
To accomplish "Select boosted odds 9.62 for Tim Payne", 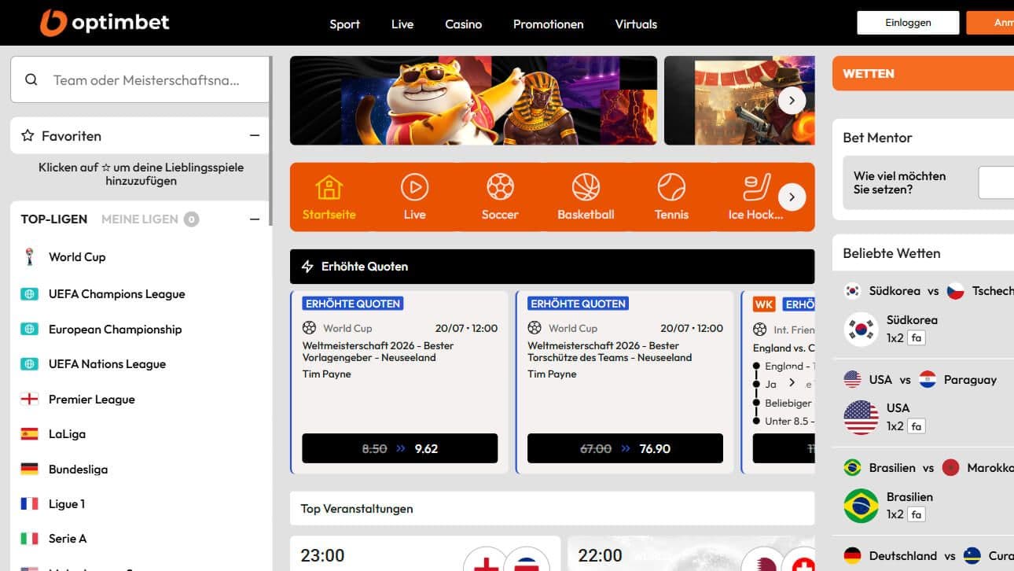I will 399,448.
